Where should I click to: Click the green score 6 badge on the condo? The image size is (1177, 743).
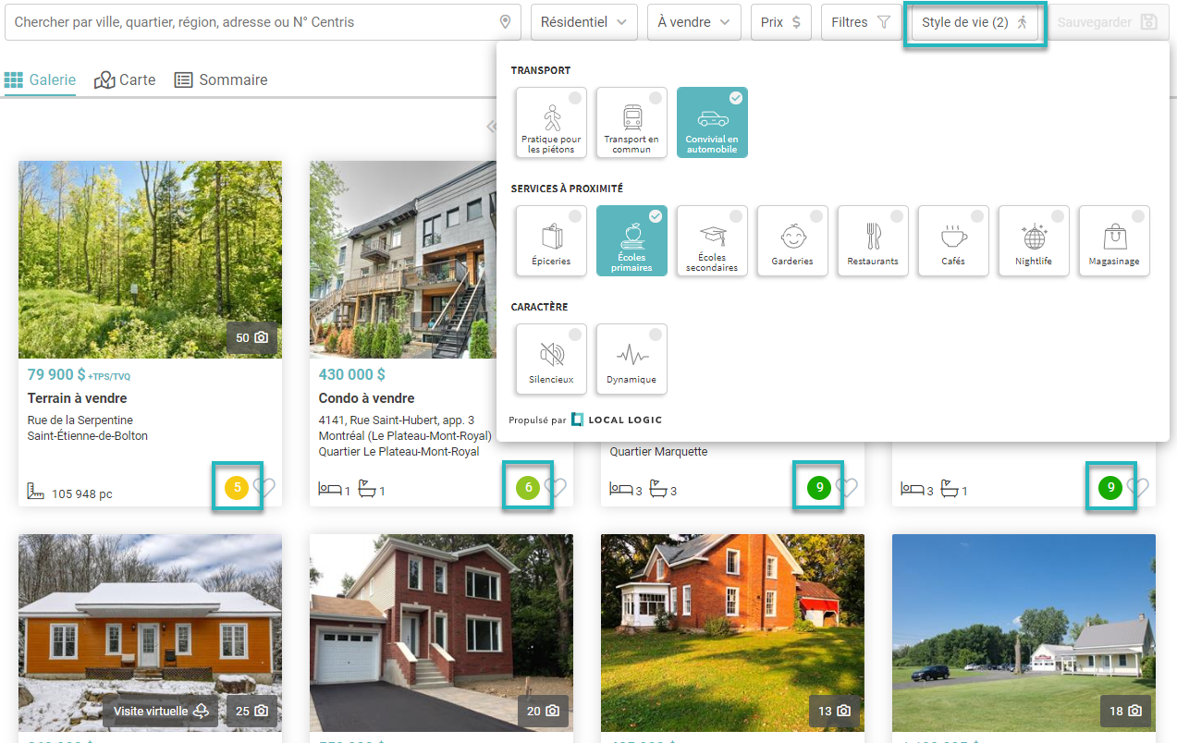coord(528,487)
